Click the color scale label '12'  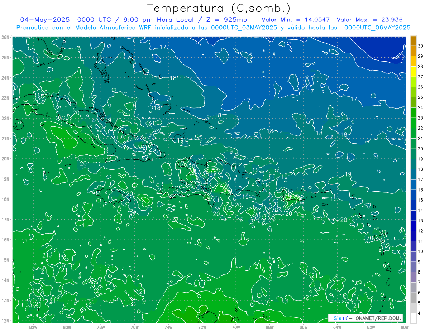(x=420, y=231)
